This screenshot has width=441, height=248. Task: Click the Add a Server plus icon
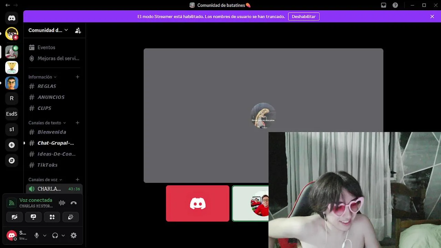(12, 145)
